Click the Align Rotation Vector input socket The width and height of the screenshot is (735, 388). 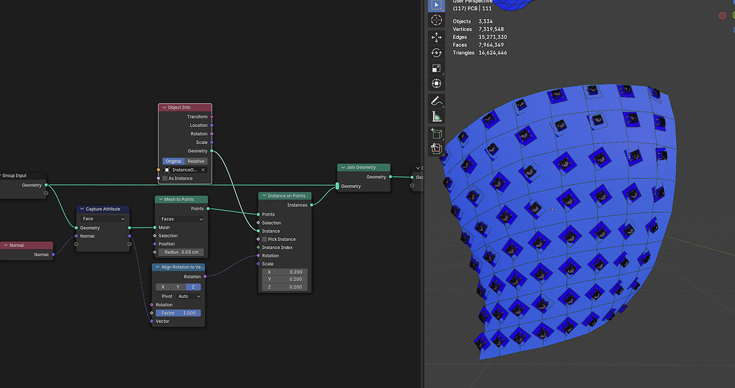(x=152, y=321)
